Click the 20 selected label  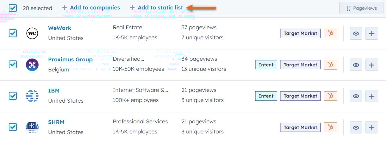[x=38, y=8]
